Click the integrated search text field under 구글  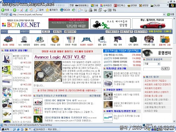click(152, 69)
